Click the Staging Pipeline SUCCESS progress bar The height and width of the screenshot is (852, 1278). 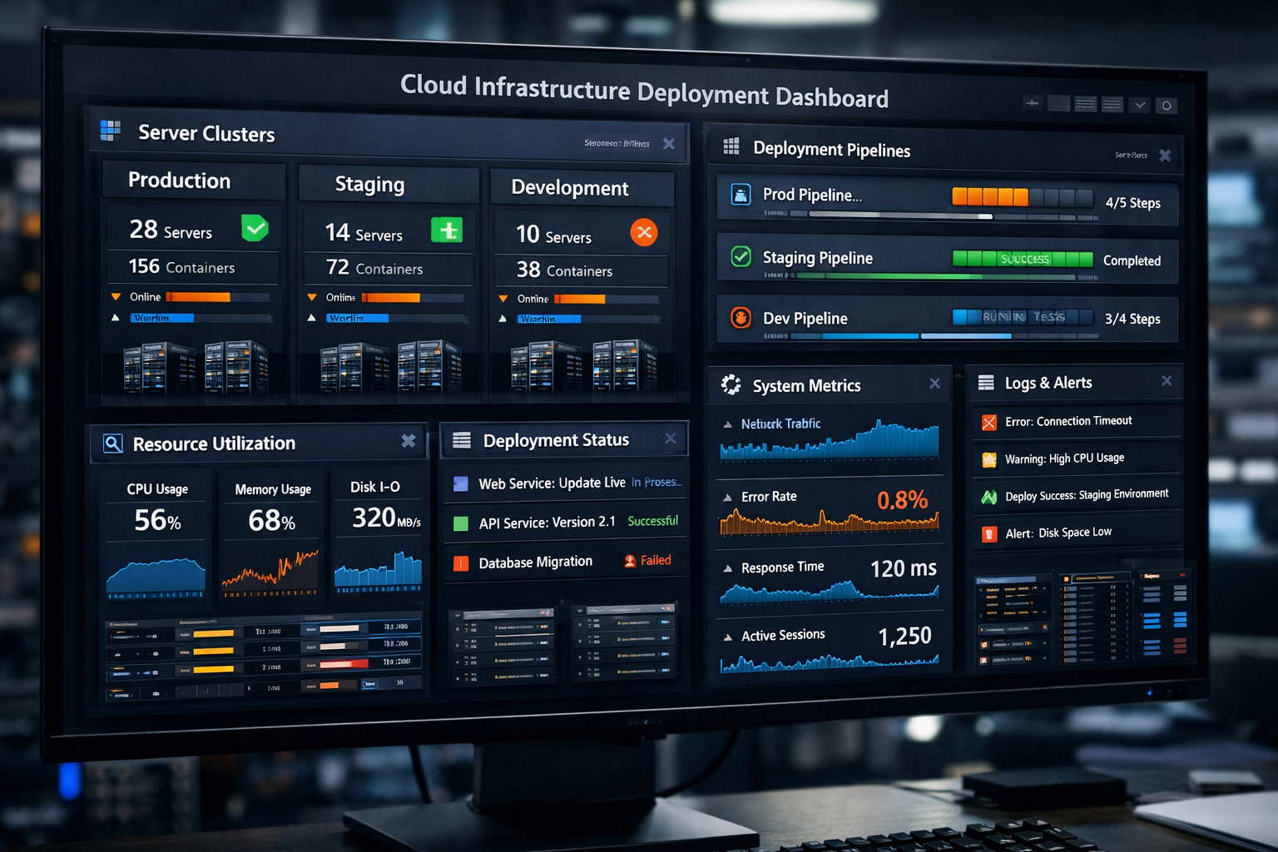[x=1023, y=259]
